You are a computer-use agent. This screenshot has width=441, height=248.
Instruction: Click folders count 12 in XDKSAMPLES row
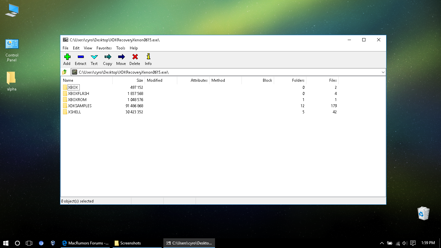[x=303, y=106]
